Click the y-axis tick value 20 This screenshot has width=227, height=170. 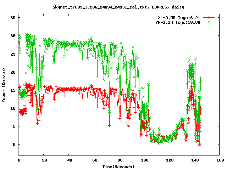coord(13,72)
